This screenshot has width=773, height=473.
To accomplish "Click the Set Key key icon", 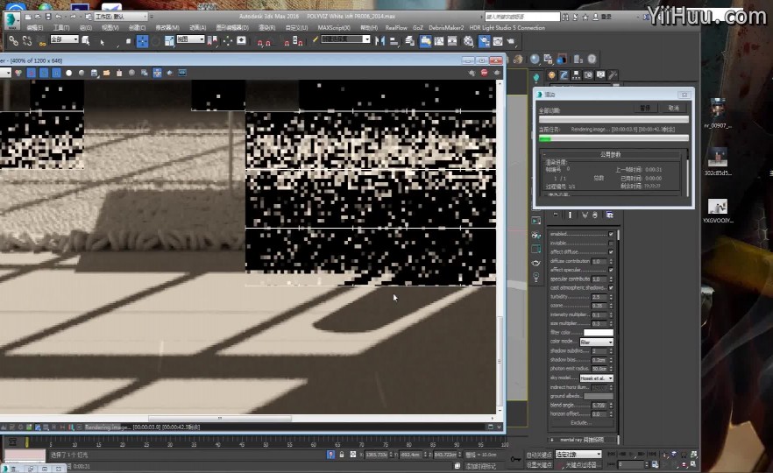I will [515, 459].
